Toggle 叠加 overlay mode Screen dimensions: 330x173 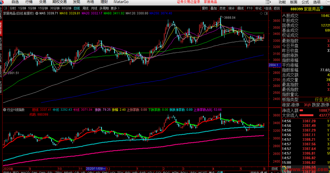[x=214, y=8]
